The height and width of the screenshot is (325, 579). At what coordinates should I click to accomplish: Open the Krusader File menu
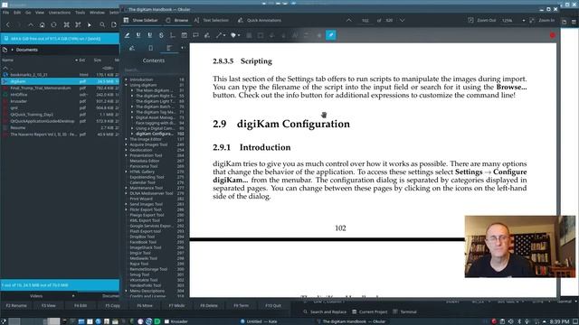(x=6, y=13)
